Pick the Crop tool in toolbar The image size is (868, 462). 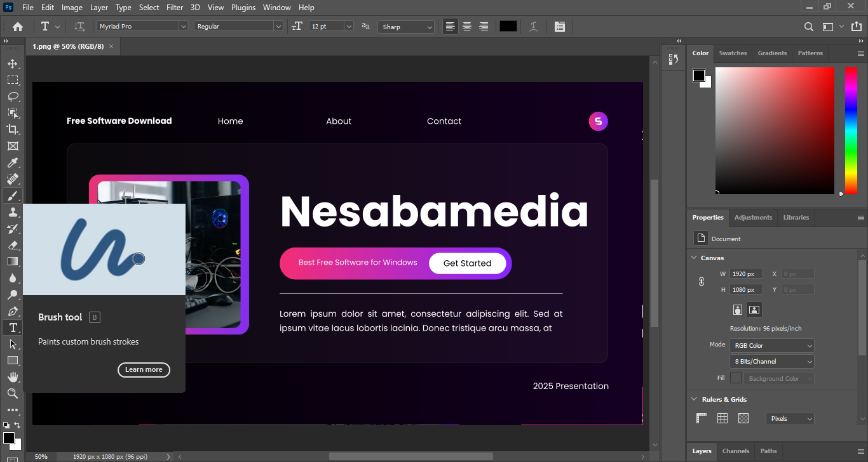click(x=12, y=129)
